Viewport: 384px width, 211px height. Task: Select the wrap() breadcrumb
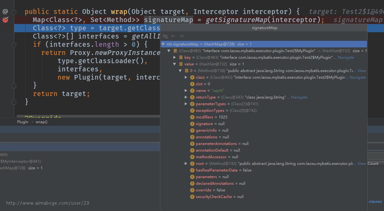click(x=41, y=122)
